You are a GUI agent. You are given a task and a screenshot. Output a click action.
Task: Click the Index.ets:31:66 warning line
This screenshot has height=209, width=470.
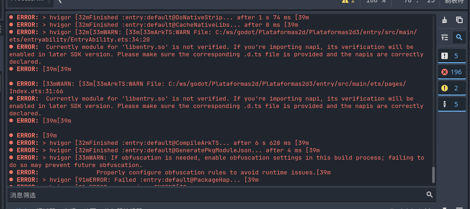point(208,88)
